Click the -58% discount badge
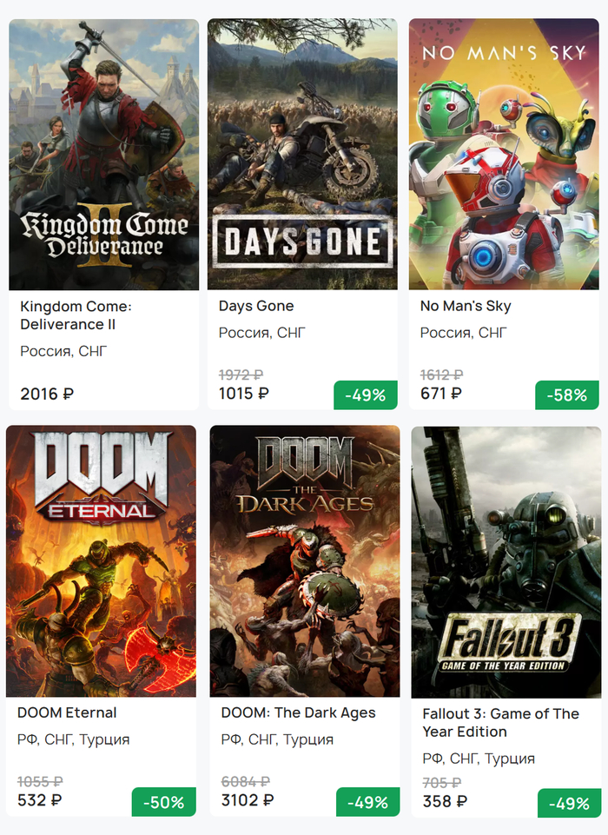This screenshot has height=835, width=608. (x=566, y=395)
